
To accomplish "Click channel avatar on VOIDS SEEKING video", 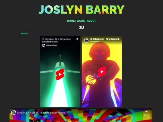I will [x=14, y=113].
